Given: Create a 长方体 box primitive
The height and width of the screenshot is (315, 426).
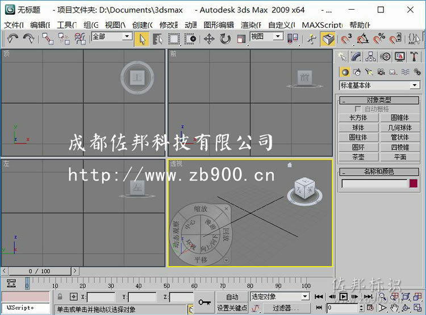Looking at the screenshot, I should click(x=358, y=118).
